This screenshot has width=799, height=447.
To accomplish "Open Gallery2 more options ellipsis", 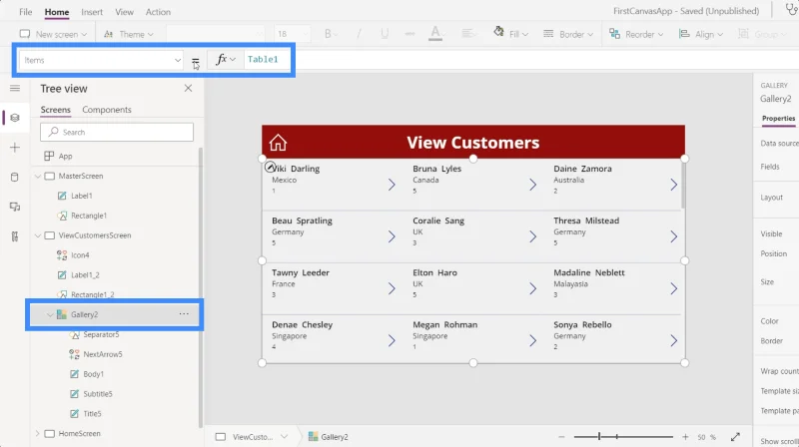I will [x=184, y=314].
